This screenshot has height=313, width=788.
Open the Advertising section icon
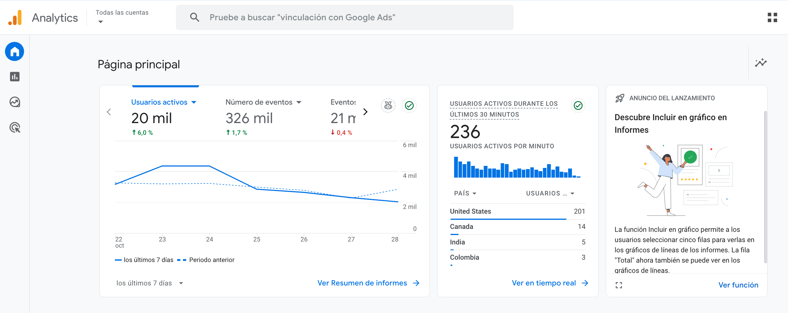pos(14,128)
